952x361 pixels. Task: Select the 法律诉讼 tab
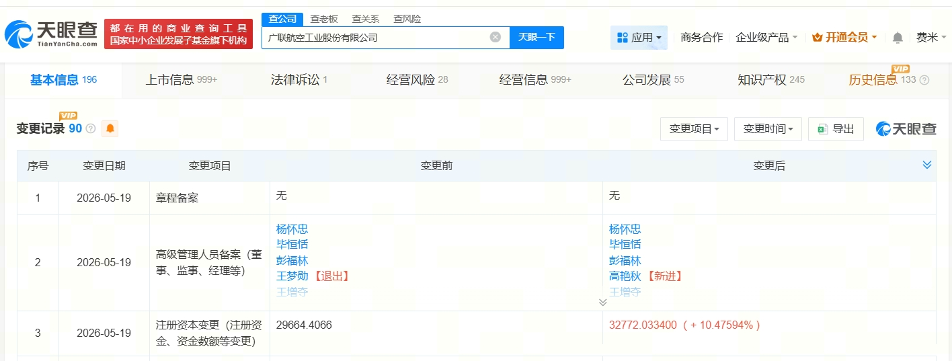[299, 80]
